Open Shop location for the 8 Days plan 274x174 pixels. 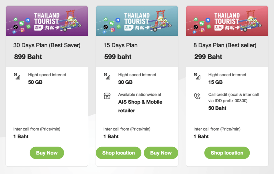(227, 153)
